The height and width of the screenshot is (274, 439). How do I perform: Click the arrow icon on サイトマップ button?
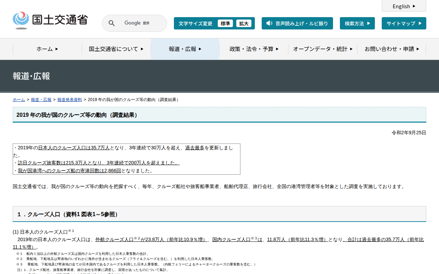coord(420,23)
